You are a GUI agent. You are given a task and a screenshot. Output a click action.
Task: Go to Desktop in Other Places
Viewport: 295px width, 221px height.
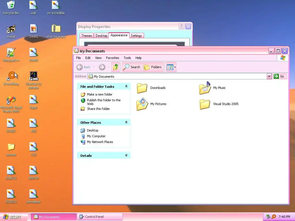point(92,130)
